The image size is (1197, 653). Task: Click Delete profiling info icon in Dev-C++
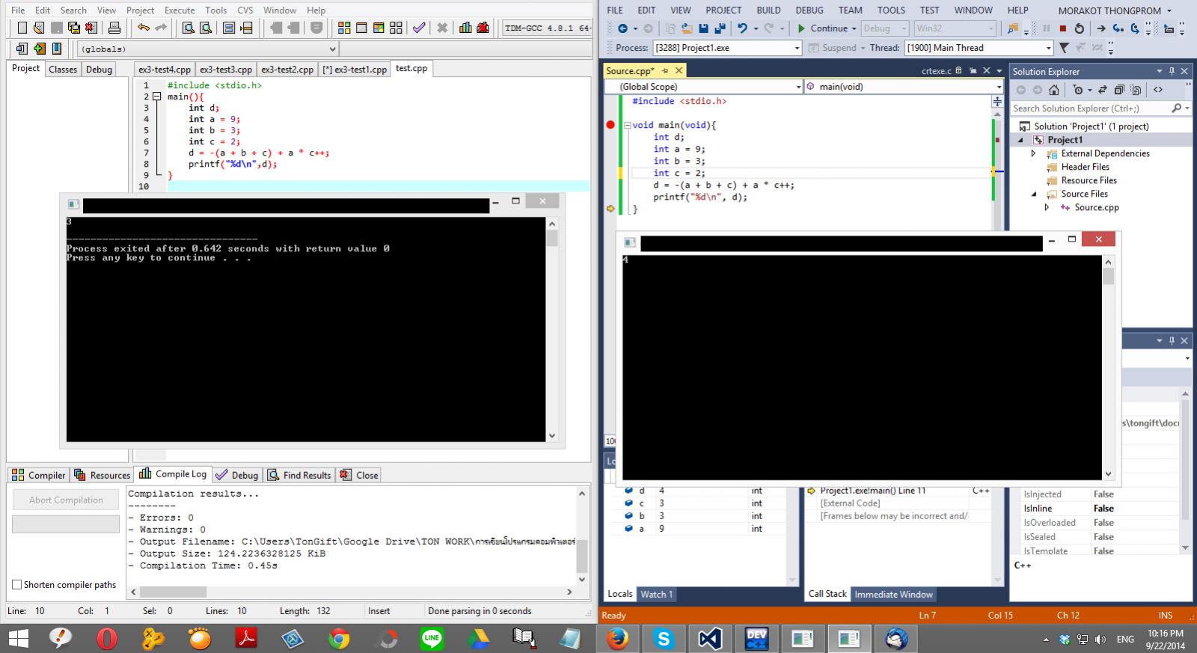pyautogui.click(x=483, y=28)
